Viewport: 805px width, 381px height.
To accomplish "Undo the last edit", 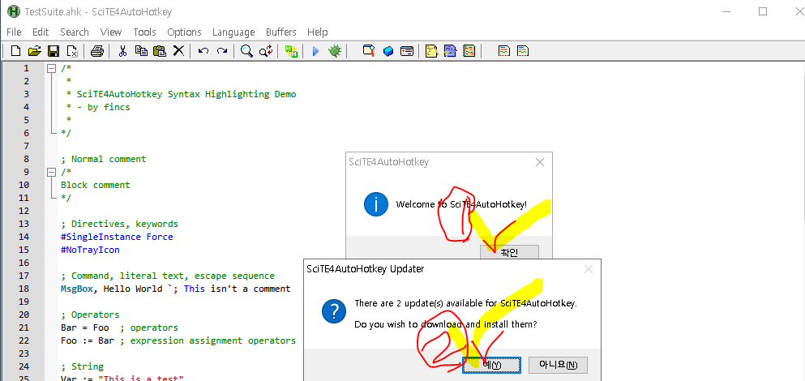I will click(x=203, y=51).
